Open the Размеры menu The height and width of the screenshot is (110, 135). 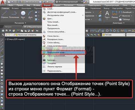(x=81, y=5)
